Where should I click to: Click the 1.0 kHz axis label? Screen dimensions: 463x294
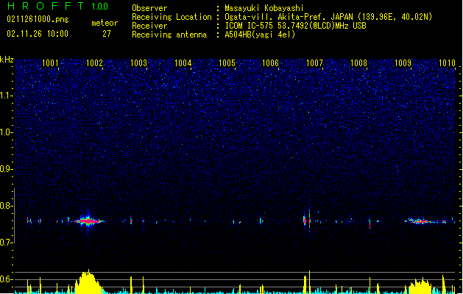pyautogui.click(x=7, y=132)
